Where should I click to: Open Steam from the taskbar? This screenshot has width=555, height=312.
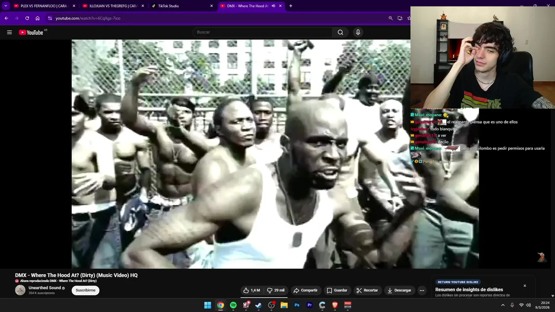point(259,305)
